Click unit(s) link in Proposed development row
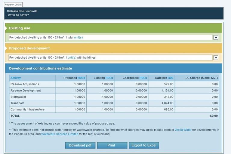This screenshot has width=231, height=154. coord(72,57)
